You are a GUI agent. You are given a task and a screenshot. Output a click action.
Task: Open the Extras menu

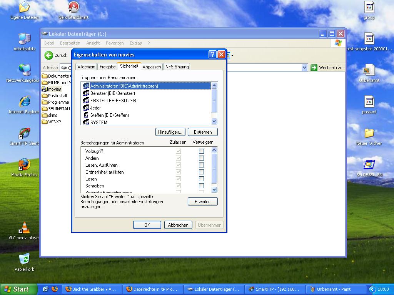point(136,43)
